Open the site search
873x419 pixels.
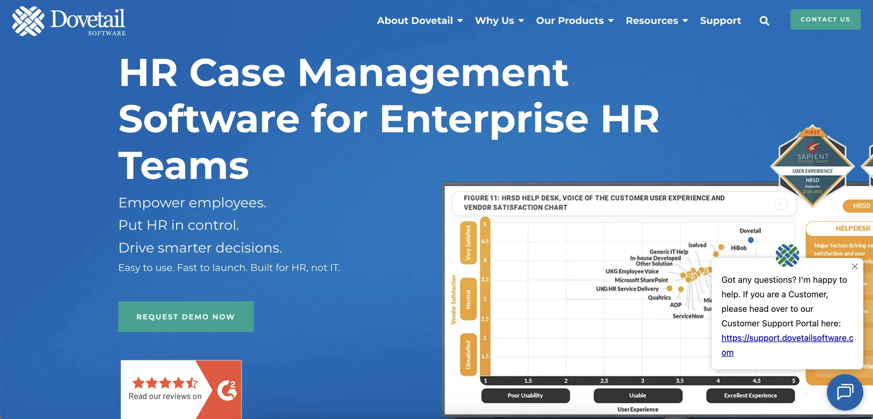764,20
